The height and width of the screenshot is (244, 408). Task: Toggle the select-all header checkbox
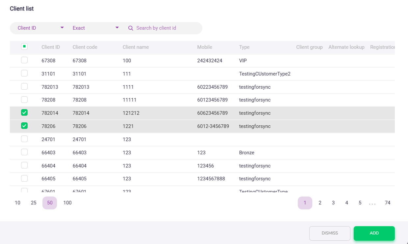click(24, 47)
